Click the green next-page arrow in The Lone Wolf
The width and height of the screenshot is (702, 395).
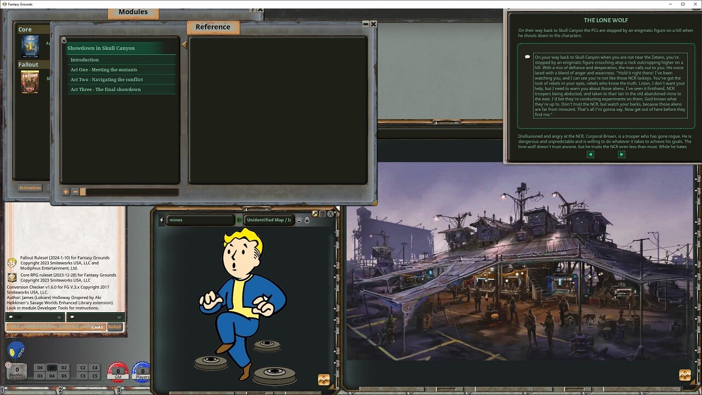click(621, 154)
